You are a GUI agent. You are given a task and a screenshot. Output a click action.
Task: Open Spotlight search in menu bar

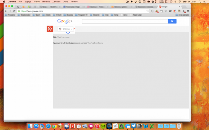[200, 2]
